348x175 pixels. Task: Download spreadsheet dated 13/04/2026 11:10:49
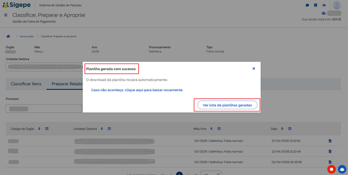[x=330, y=151]
